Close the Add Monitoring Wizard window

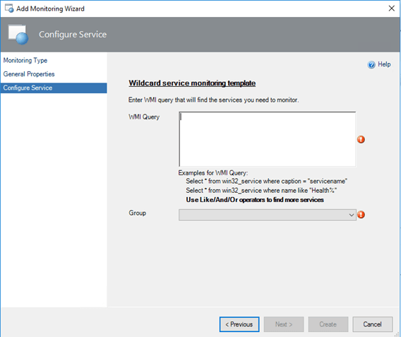[x=391, y=8]
